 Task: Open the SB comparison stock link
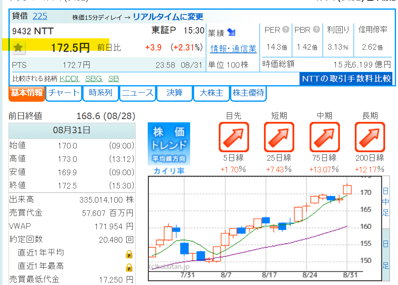click(113, 79)
